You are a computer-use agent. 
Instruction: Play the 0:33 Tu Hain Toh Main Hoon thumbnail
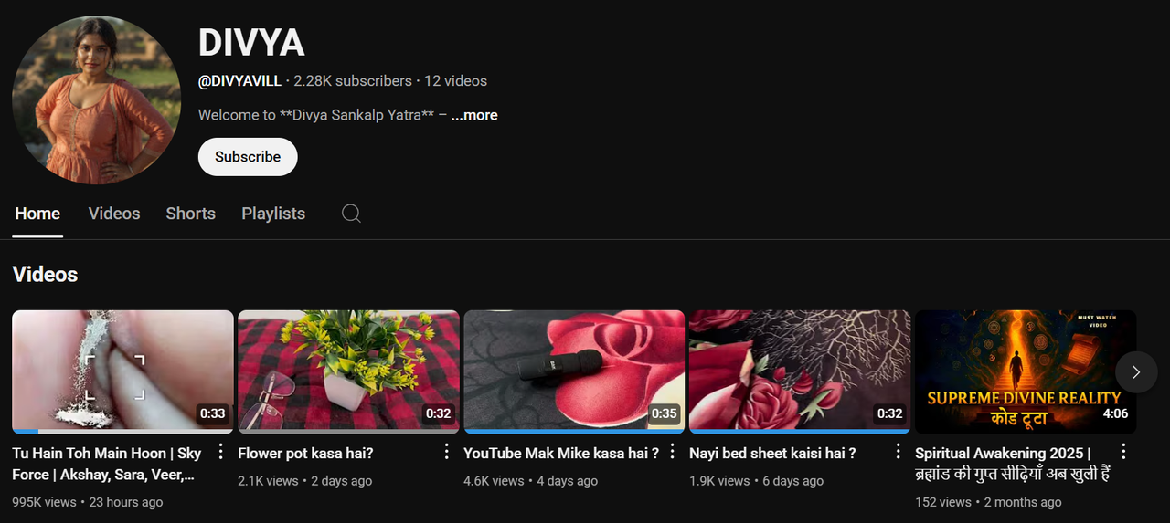tap(122, 371)
